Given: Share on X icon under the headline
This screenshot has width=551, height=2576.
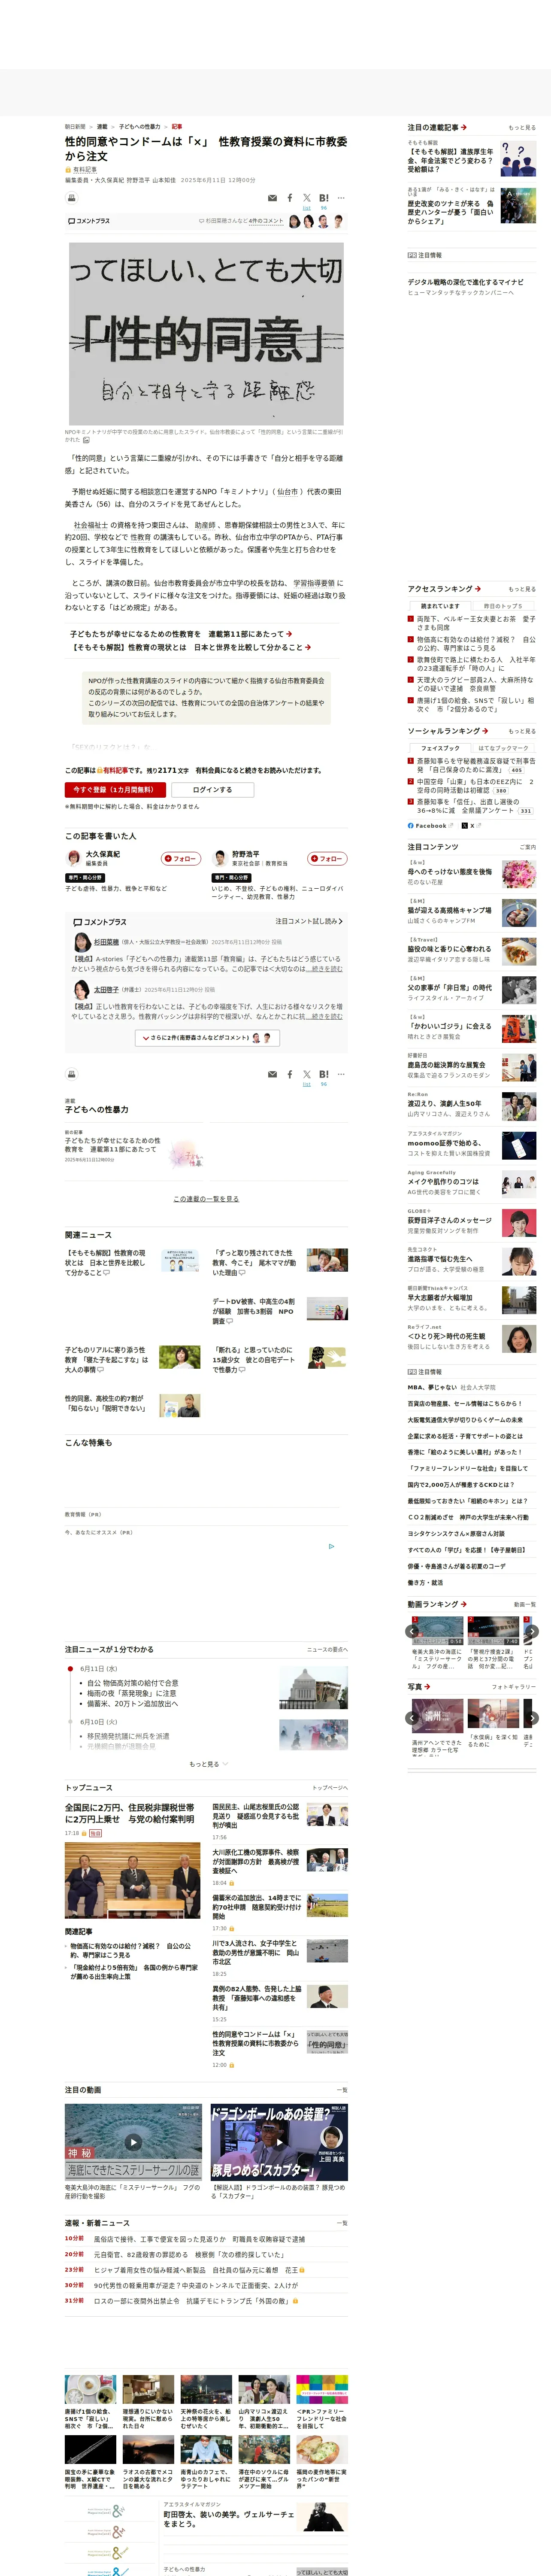Looking at the screenshot, I should click(307, 198).
